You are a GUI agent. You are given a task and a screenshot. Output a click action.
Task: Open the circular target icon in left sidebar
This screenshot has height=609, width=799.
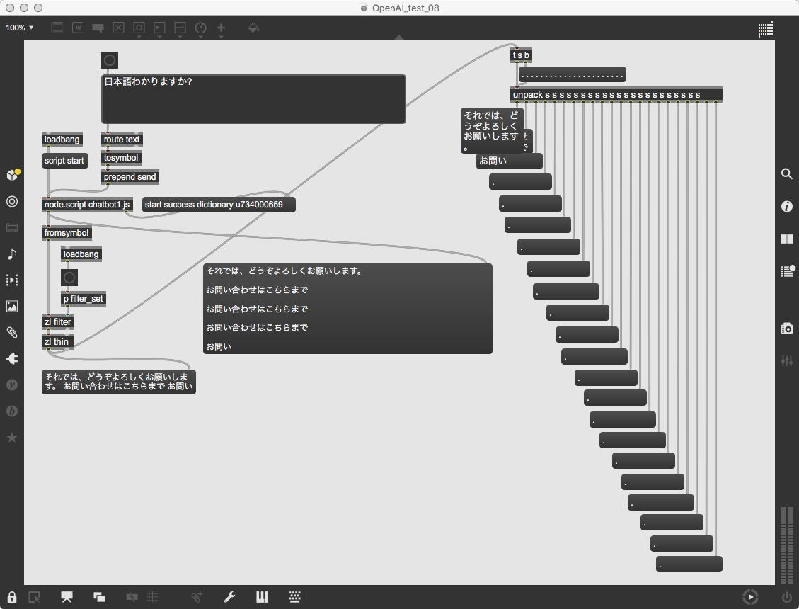[12, 202]
